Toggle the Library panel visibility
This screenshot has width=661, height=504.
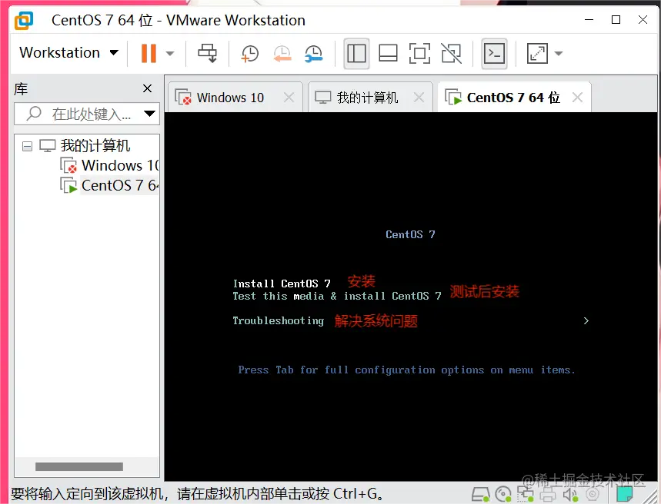coord(356,54)
